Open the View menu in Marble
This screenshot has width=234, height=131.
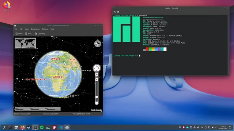(27, 29)
